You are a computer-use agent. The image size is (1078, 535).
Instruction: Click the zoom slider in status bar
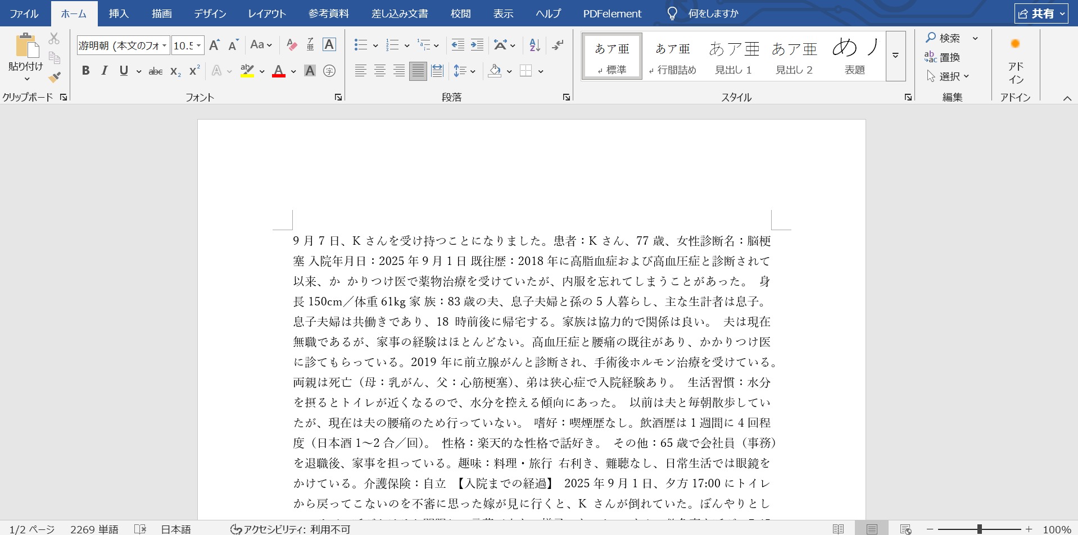(979, 529)
